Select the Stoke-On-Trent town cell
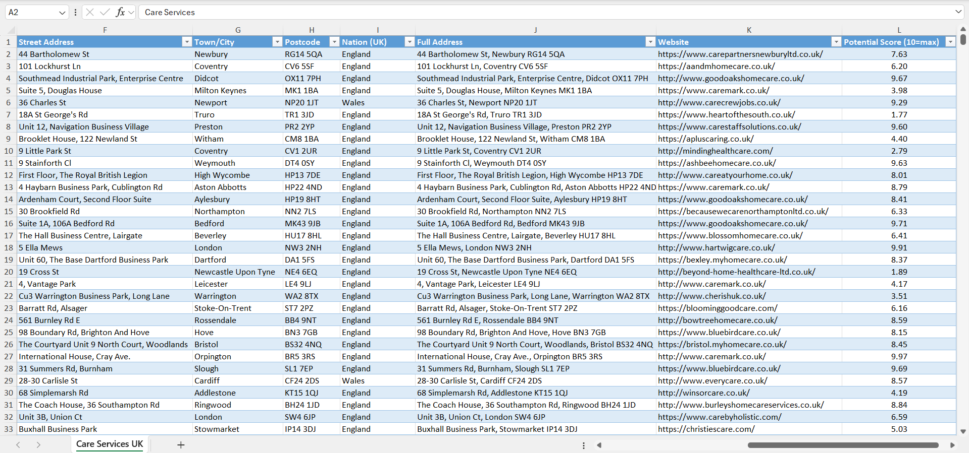The width and height of the screenshot is (969, 453). coord(238,308)
